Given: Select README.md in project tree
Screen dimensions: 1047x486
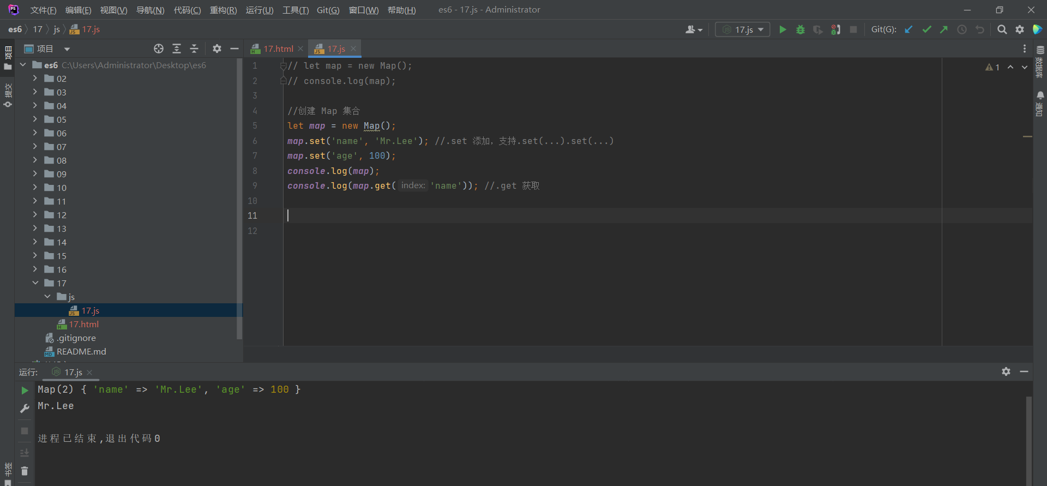Looking at the screenshot, I should [x=81, y=351].
